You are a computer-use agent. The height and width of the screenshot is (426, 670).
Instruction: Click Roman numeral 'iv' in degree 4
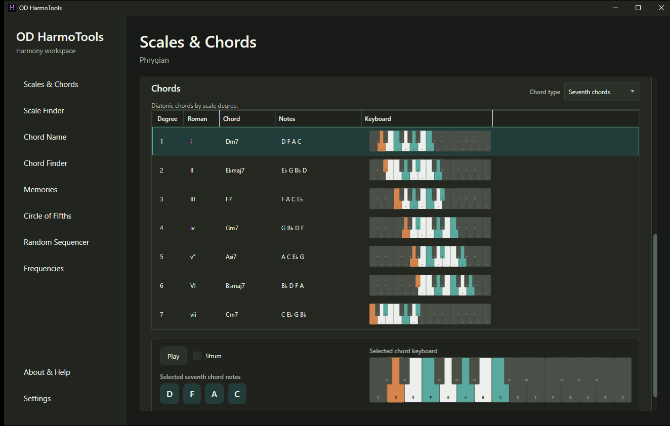[192, 228]
